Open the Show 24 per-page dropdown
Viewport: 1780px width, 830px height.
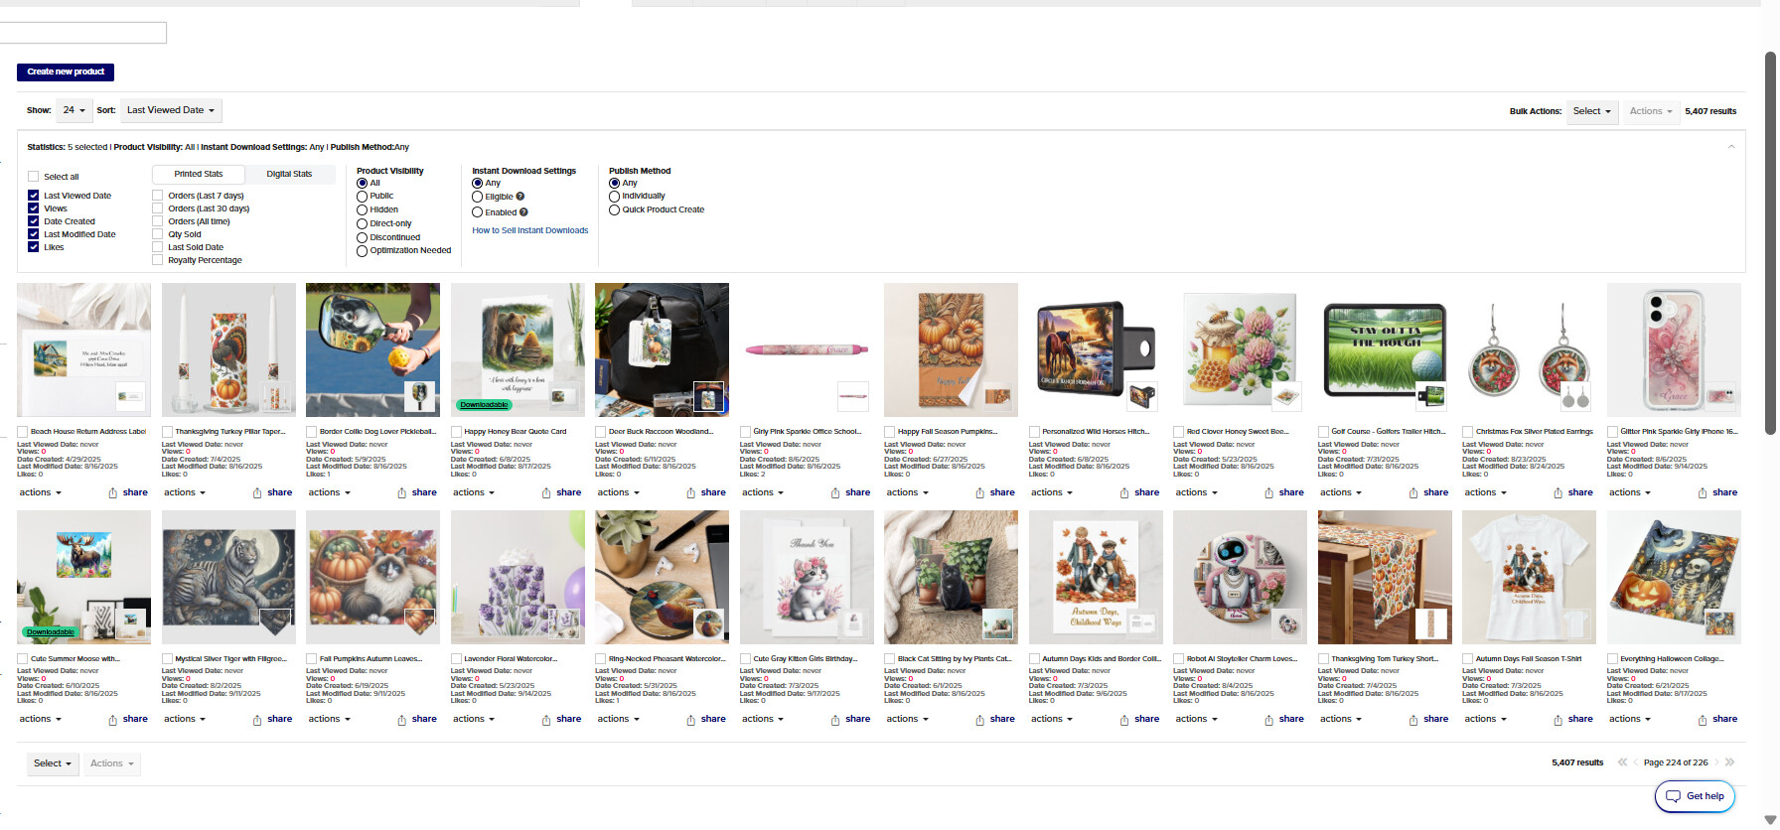74,110
